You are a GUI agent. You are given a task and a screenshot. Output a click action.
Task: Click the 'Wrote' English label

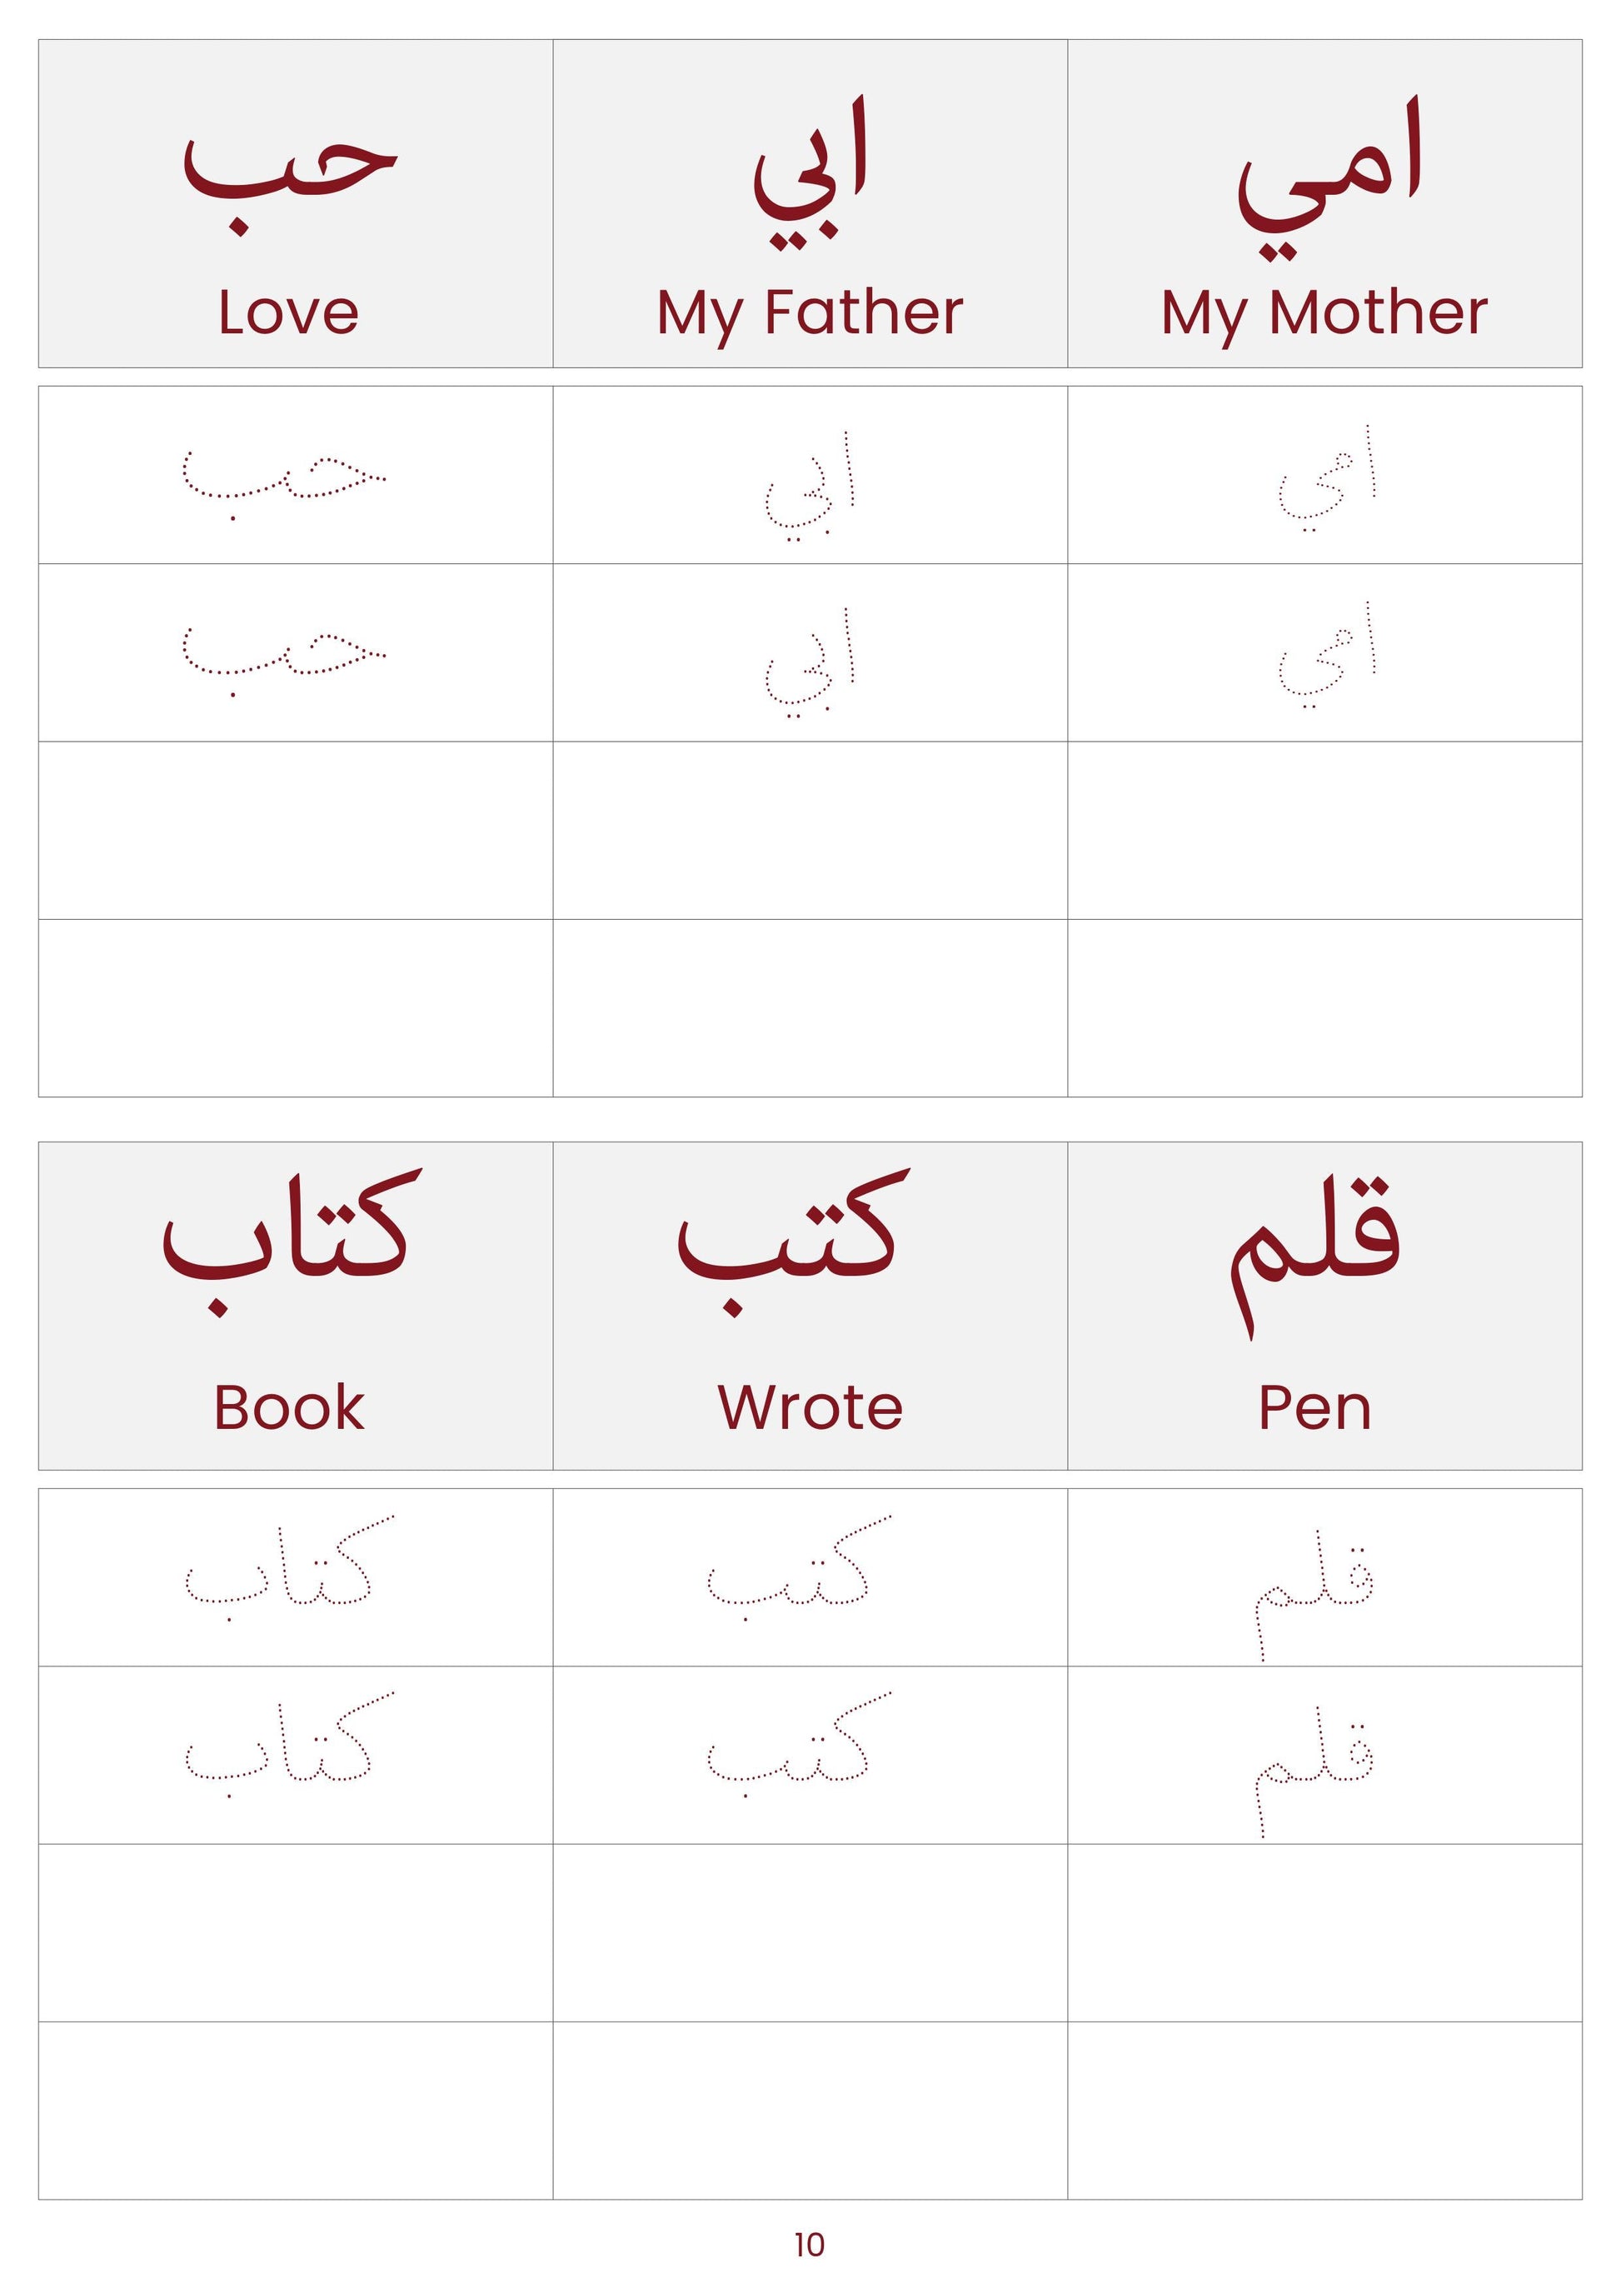tap(810, 1407)
